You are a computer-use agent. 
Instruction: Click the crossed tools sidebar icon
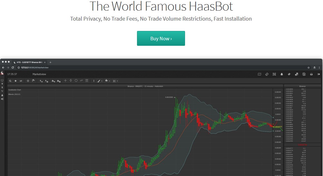(2, 91)
